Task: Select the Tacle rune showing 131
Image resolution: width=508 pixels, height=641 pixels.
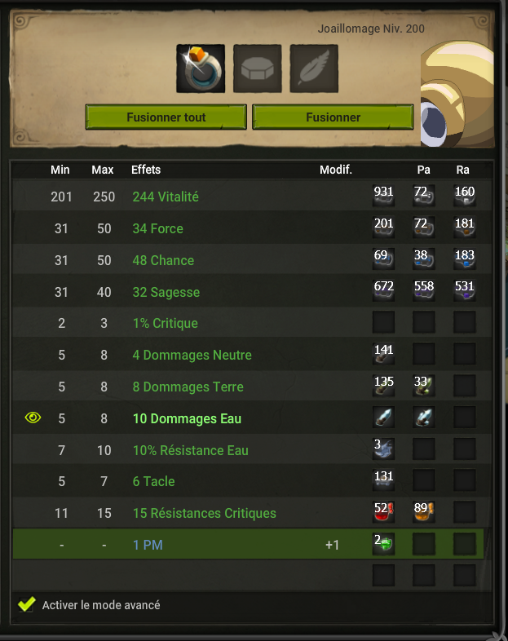Action: (383, 480)
